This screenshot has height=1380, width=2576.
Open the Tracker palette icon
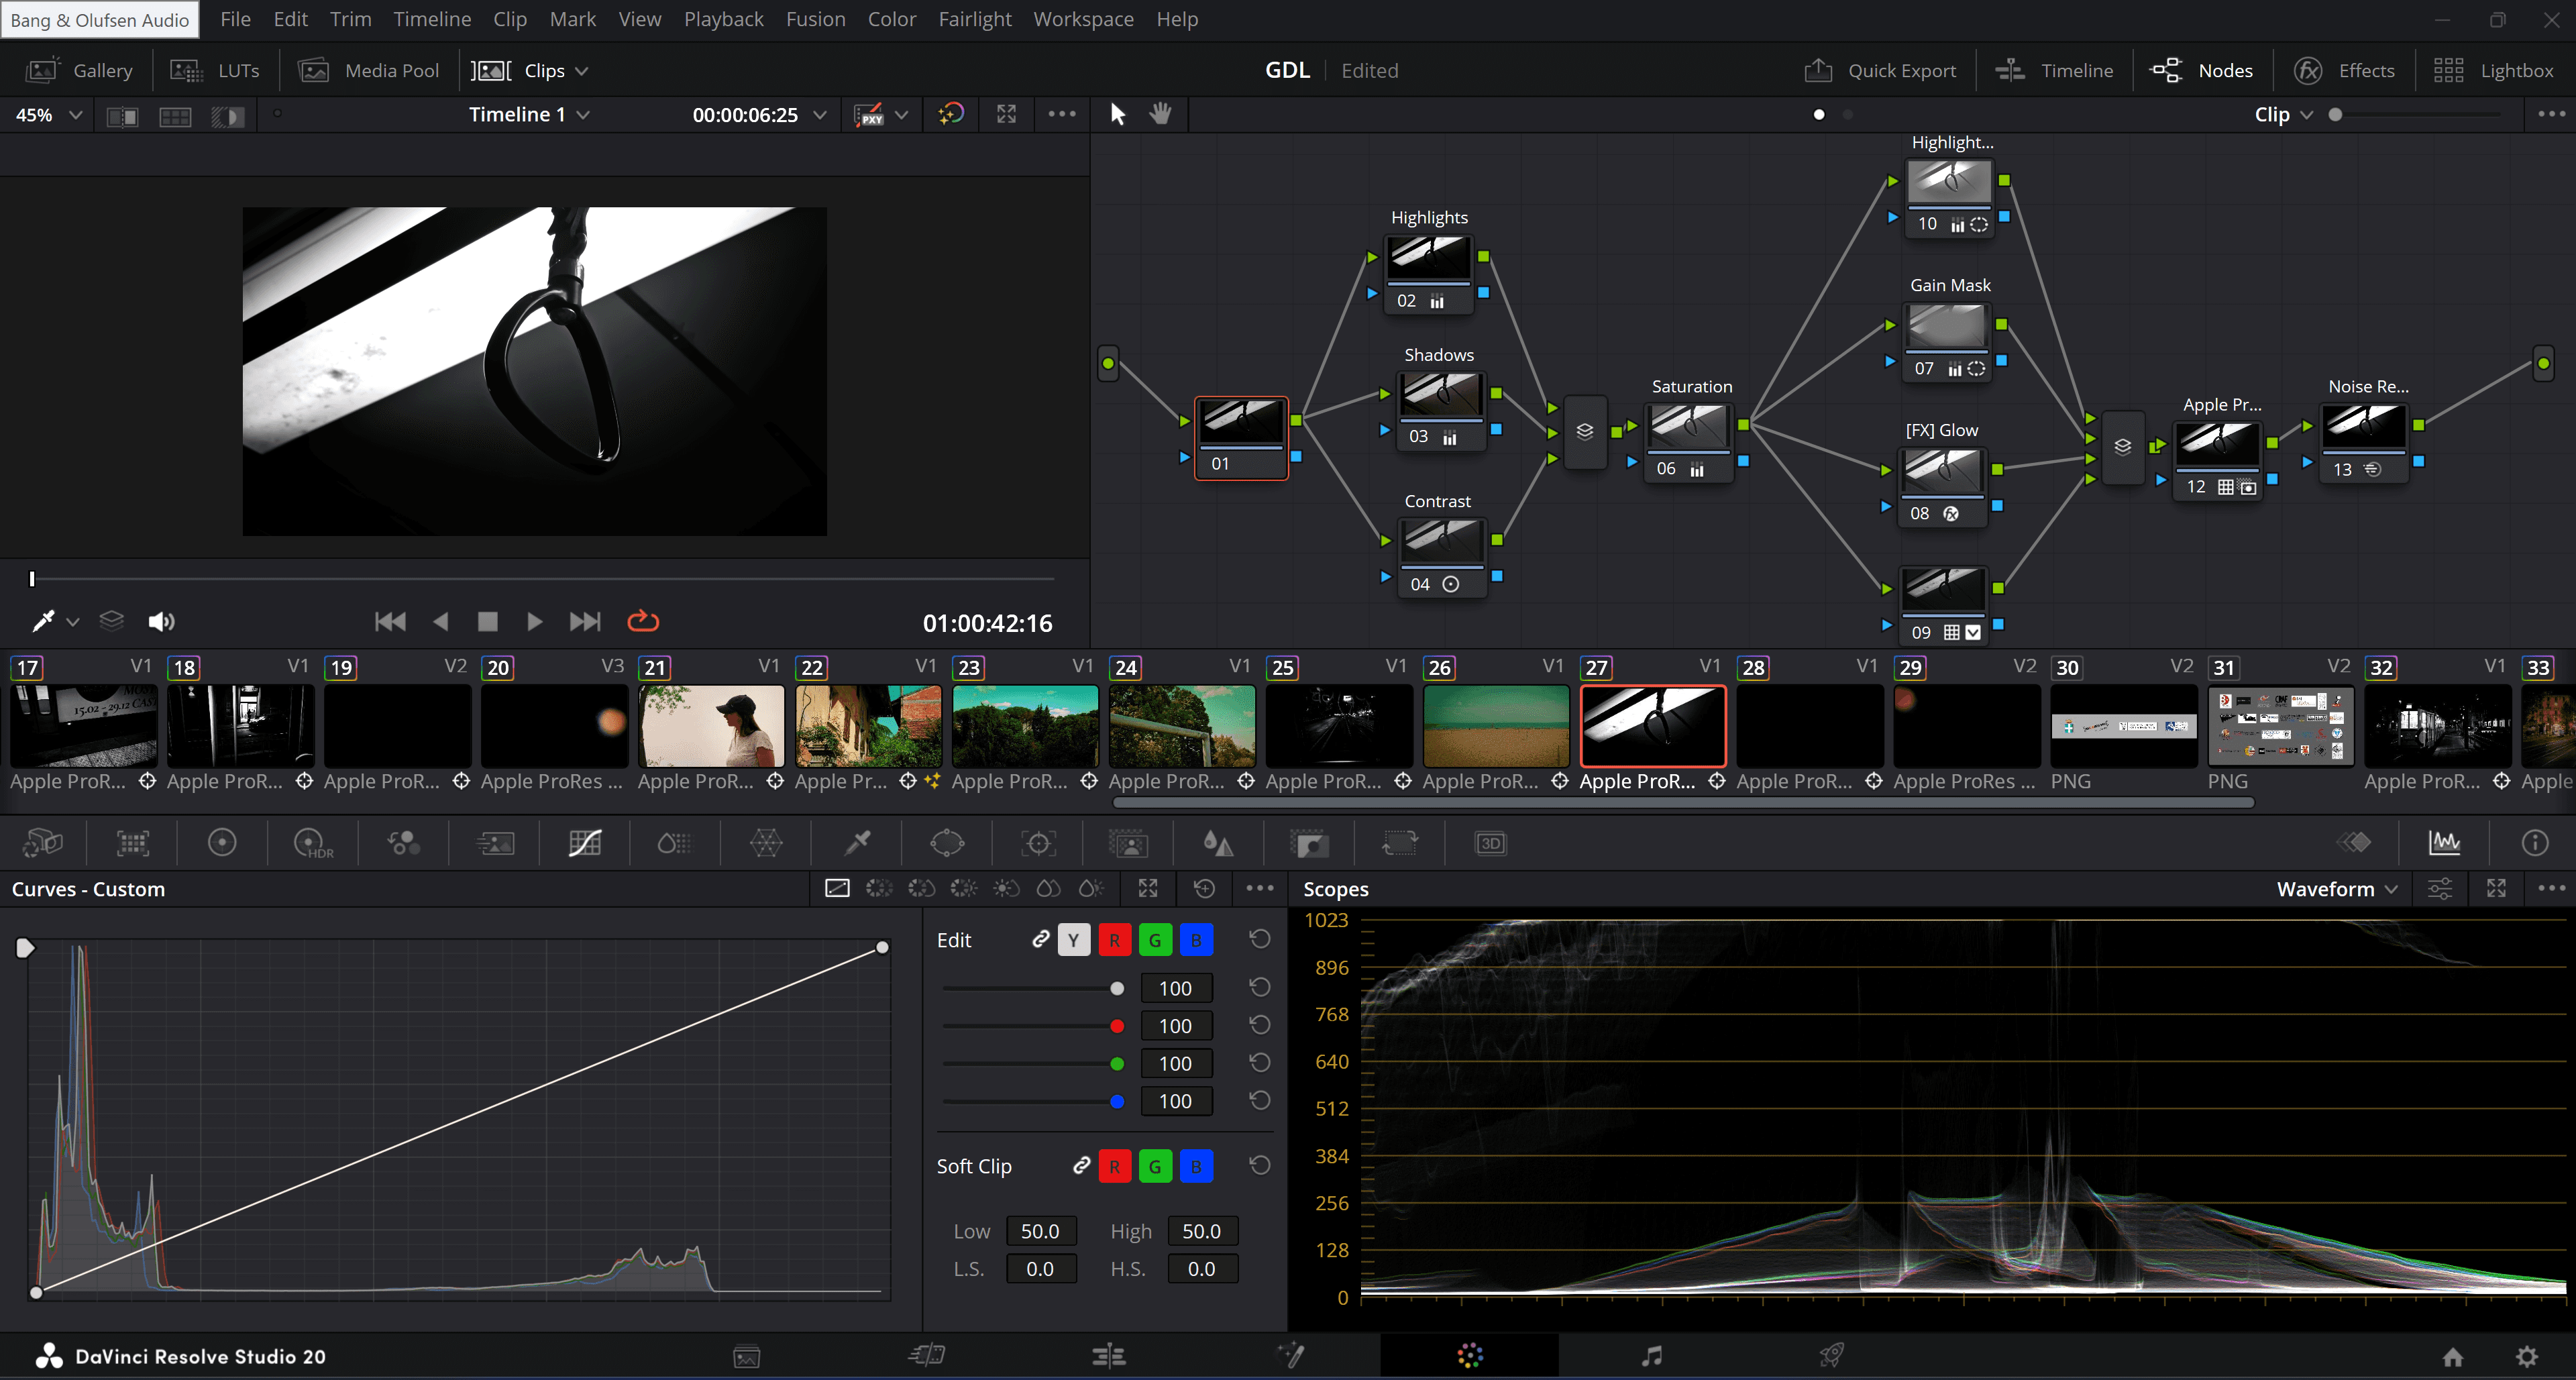[x=1038, y=843]
